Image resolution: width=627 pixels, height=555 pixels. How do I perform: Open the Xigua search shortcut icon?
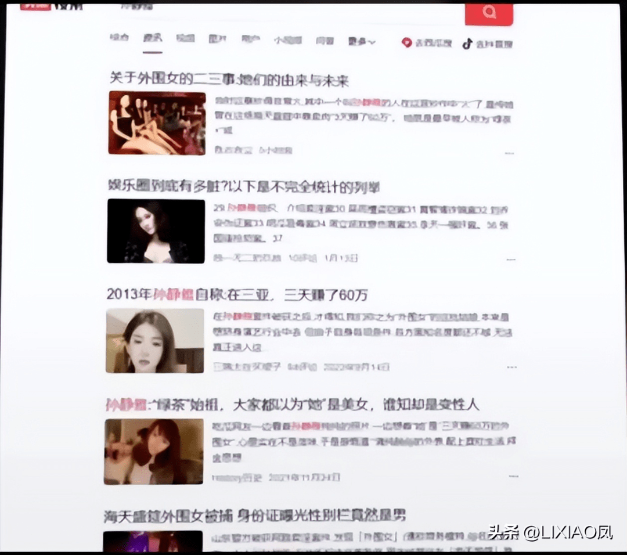click(406, 43)
